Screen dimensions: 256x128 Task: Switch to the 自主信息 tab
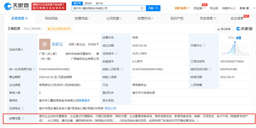[x=237, y=18]
